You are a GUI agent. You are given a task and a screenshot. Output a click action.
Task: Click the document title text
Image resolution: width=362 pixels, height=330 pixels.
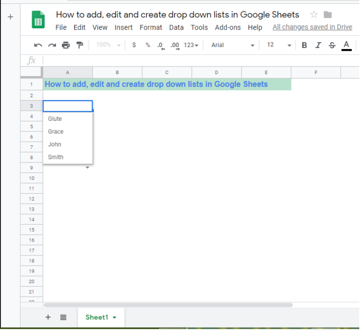(x=177, y=15)
